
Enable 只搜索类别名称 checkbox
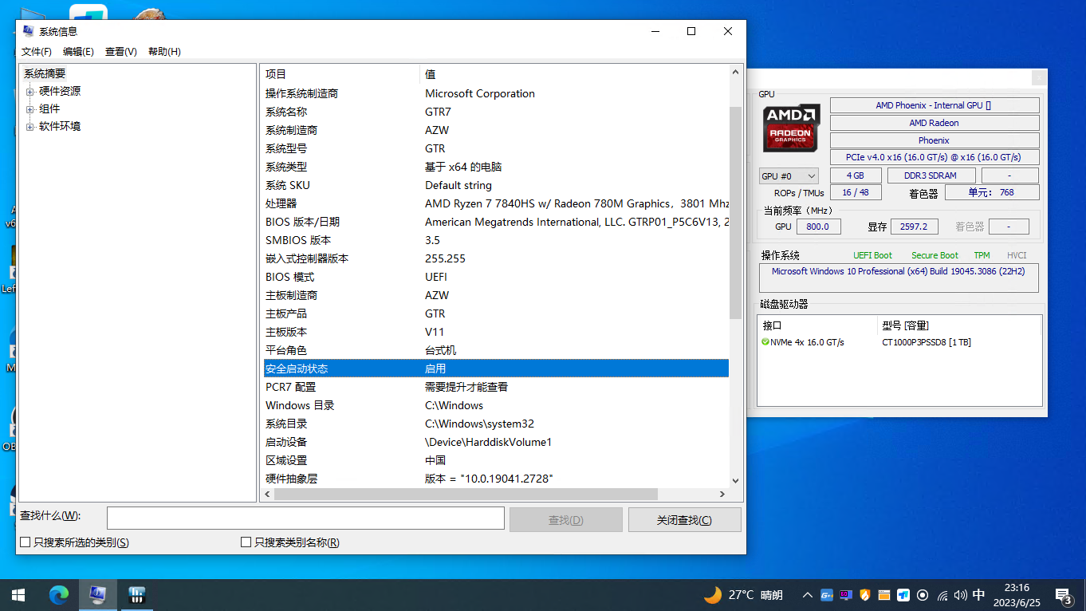pos(246,542)
